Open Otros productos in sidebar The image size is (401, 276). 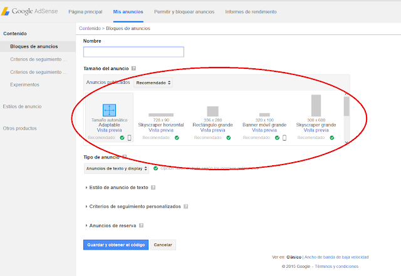[19, 128]
